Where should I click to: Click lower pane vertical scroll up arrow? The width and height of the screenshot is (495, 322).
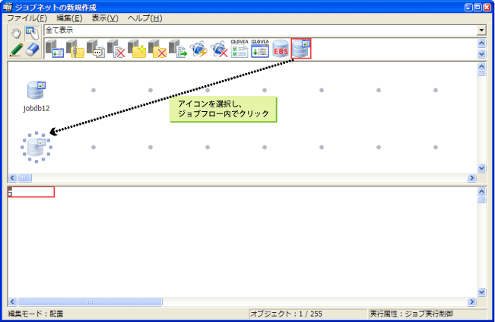click(x=481, y=191)
